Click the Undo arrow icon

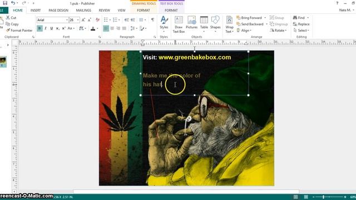(x=13, y=3)
